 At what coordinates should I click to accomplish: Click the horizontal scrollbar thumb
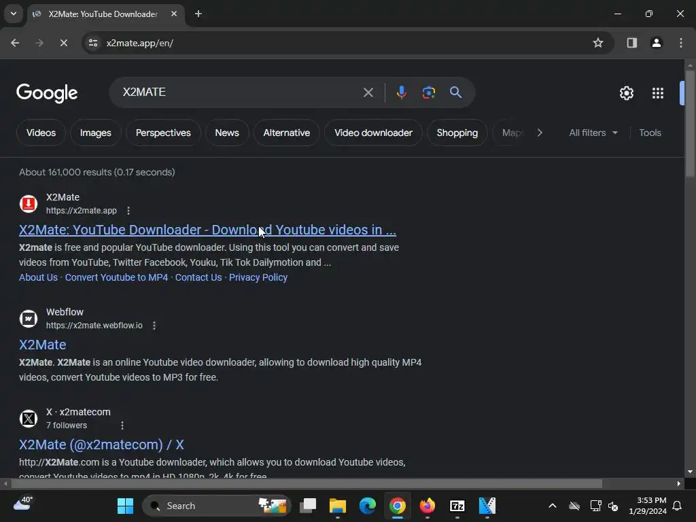(x=307, y=483)
